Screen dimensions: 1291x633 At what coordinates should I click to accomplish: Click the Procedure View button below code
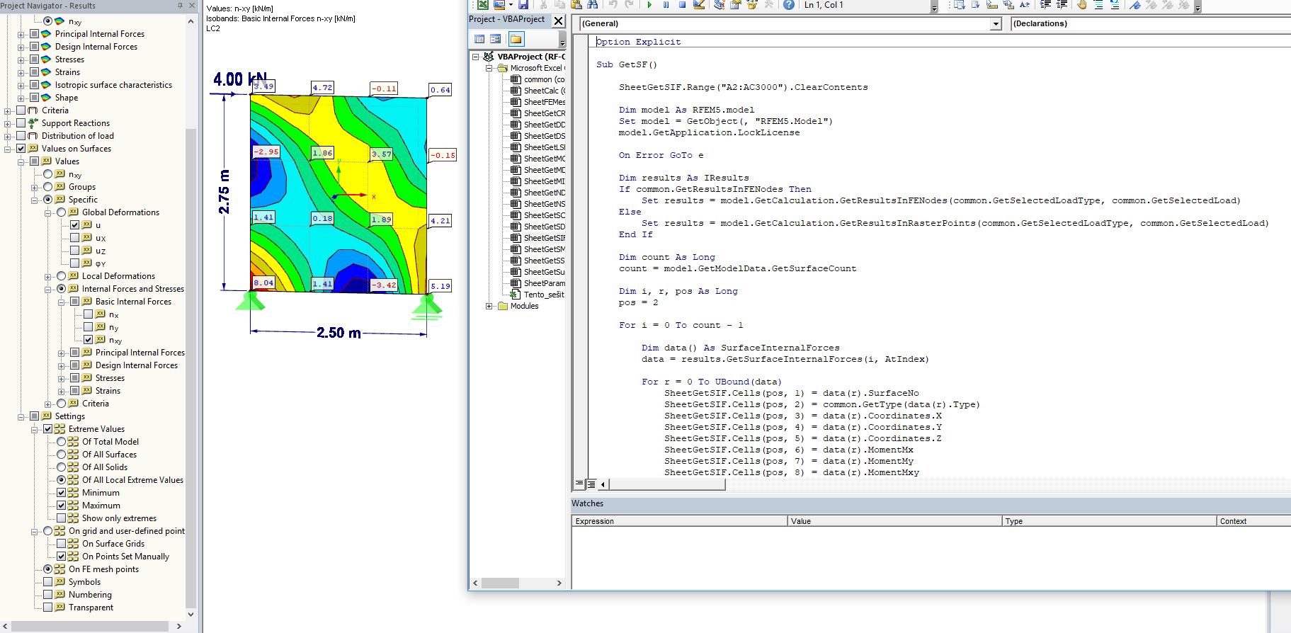click(579, 484)
